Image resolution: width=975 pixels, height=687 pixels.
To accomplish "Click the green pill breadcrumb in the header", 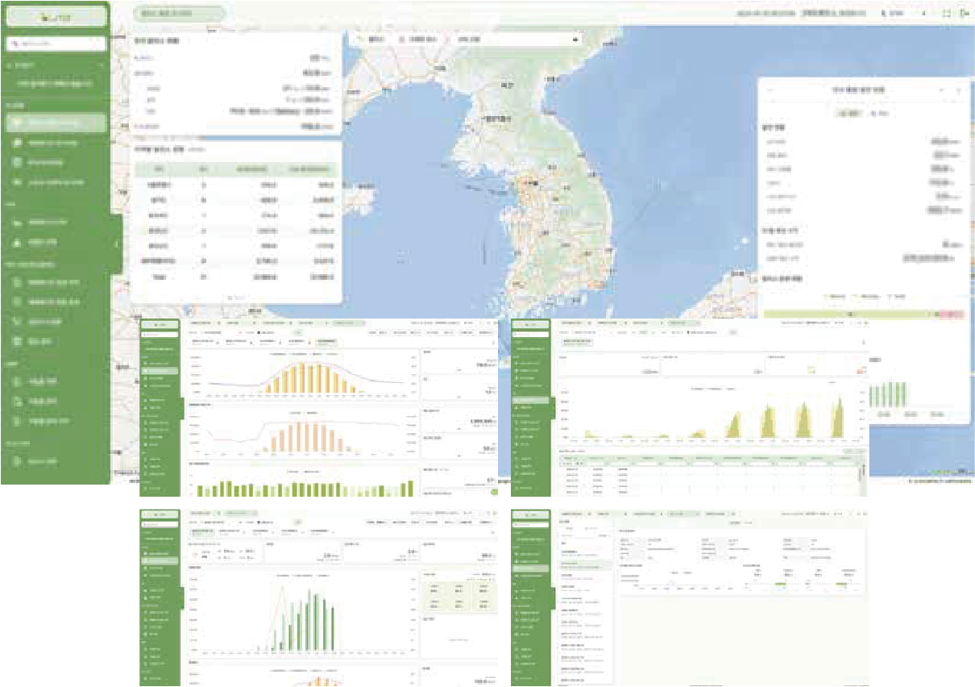I will [167, 14].
